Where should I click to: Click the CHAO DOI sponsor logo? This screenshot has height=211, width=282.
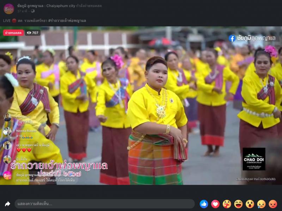click(254, 159)
